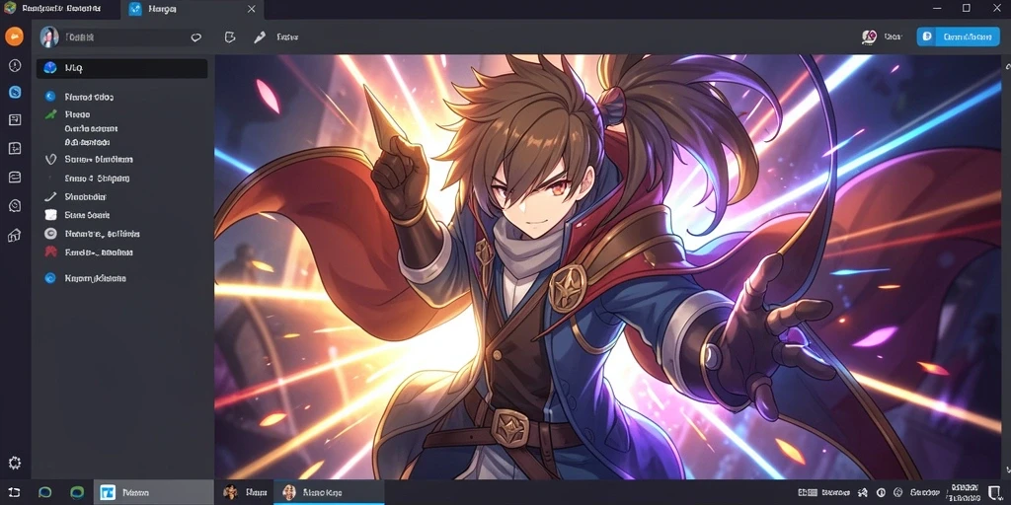Click the teal ring icon in the taskbar

45,493
